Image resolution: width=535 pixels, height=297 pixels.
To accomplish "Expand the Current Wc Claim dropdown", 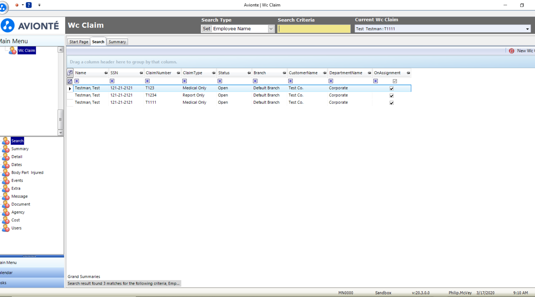I will pos(528,29).
